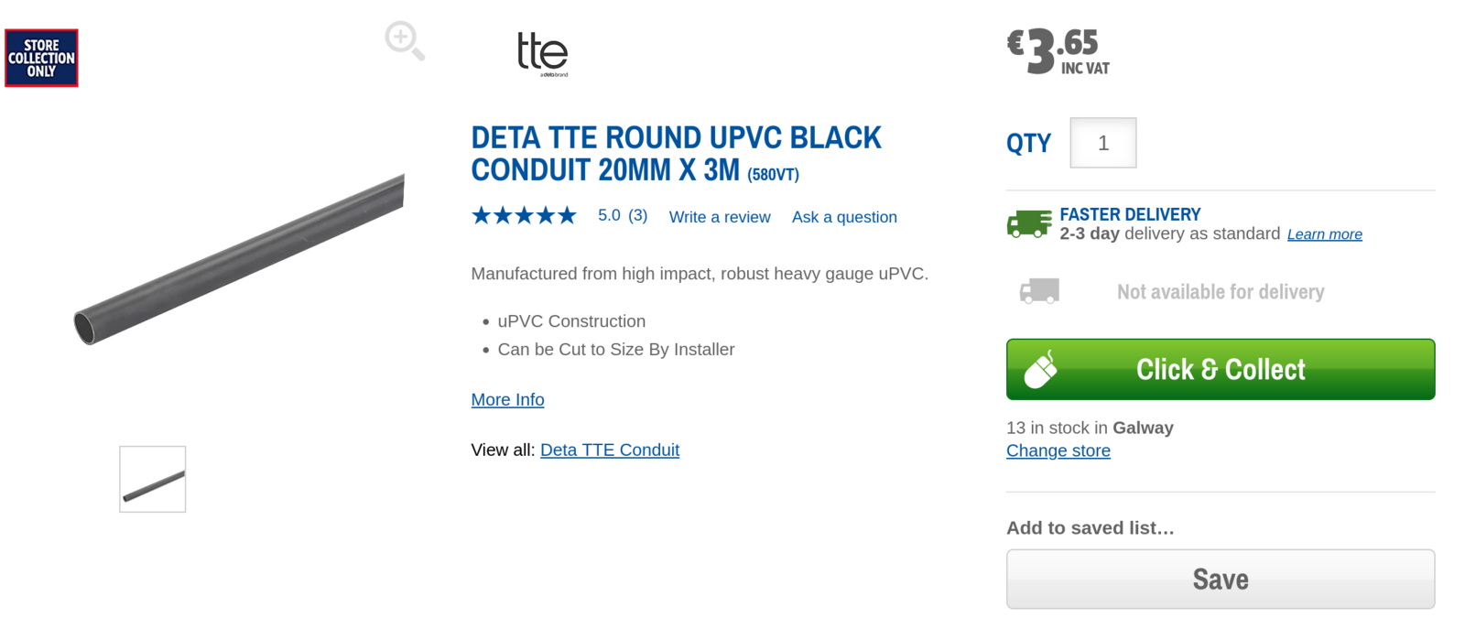The width and height of the screenshot is (1465, 618).
Task: Click the €3.65 price label
Action: (x=1058, y=50)
